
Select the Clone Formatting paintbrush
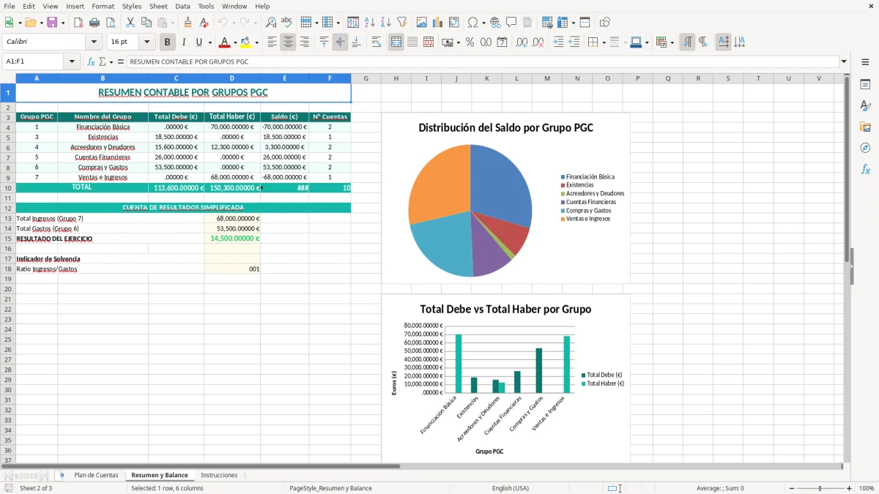tap(188, 23)
